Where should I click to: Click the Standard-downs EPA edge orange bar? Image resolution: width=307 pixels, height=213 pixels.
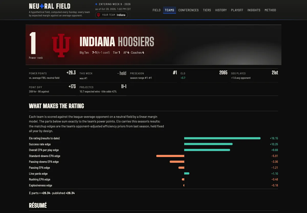[x=170, y=156]
